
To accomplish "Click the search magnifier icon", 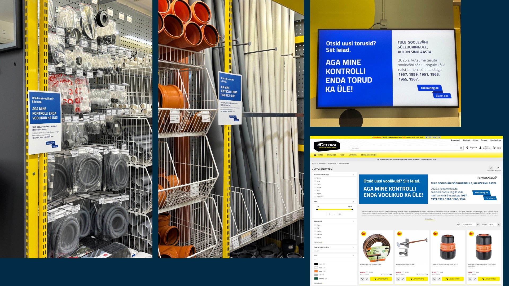I will click(x=461, y=148).
